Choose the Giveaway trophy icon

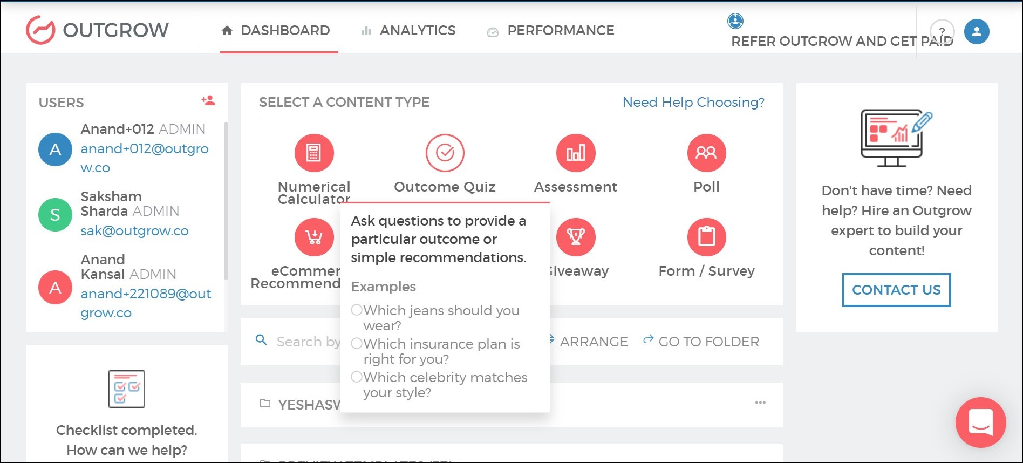point(576,237)
